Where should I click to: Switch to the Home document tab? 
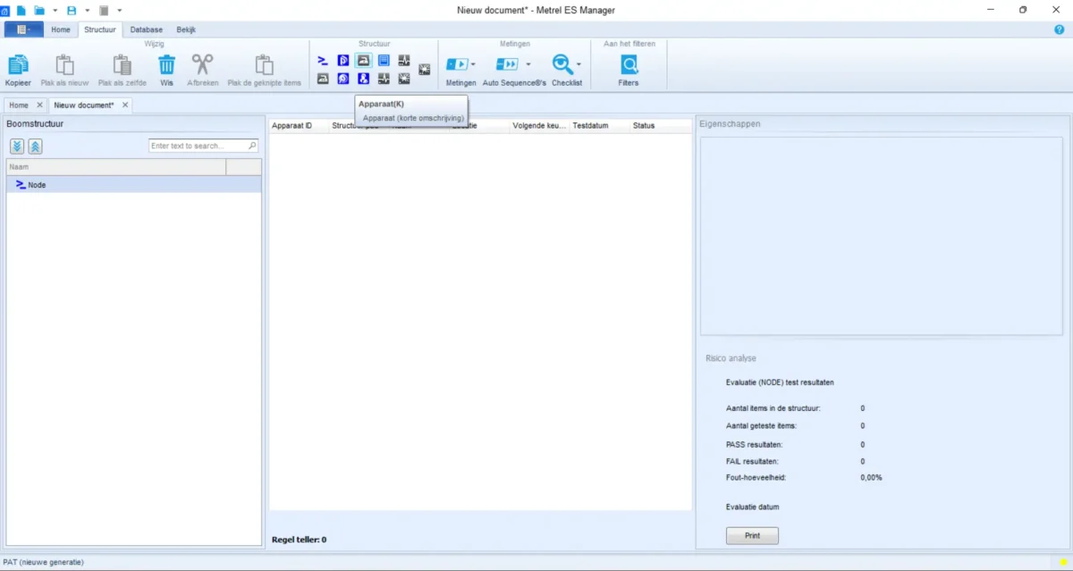tap(19, 105)
